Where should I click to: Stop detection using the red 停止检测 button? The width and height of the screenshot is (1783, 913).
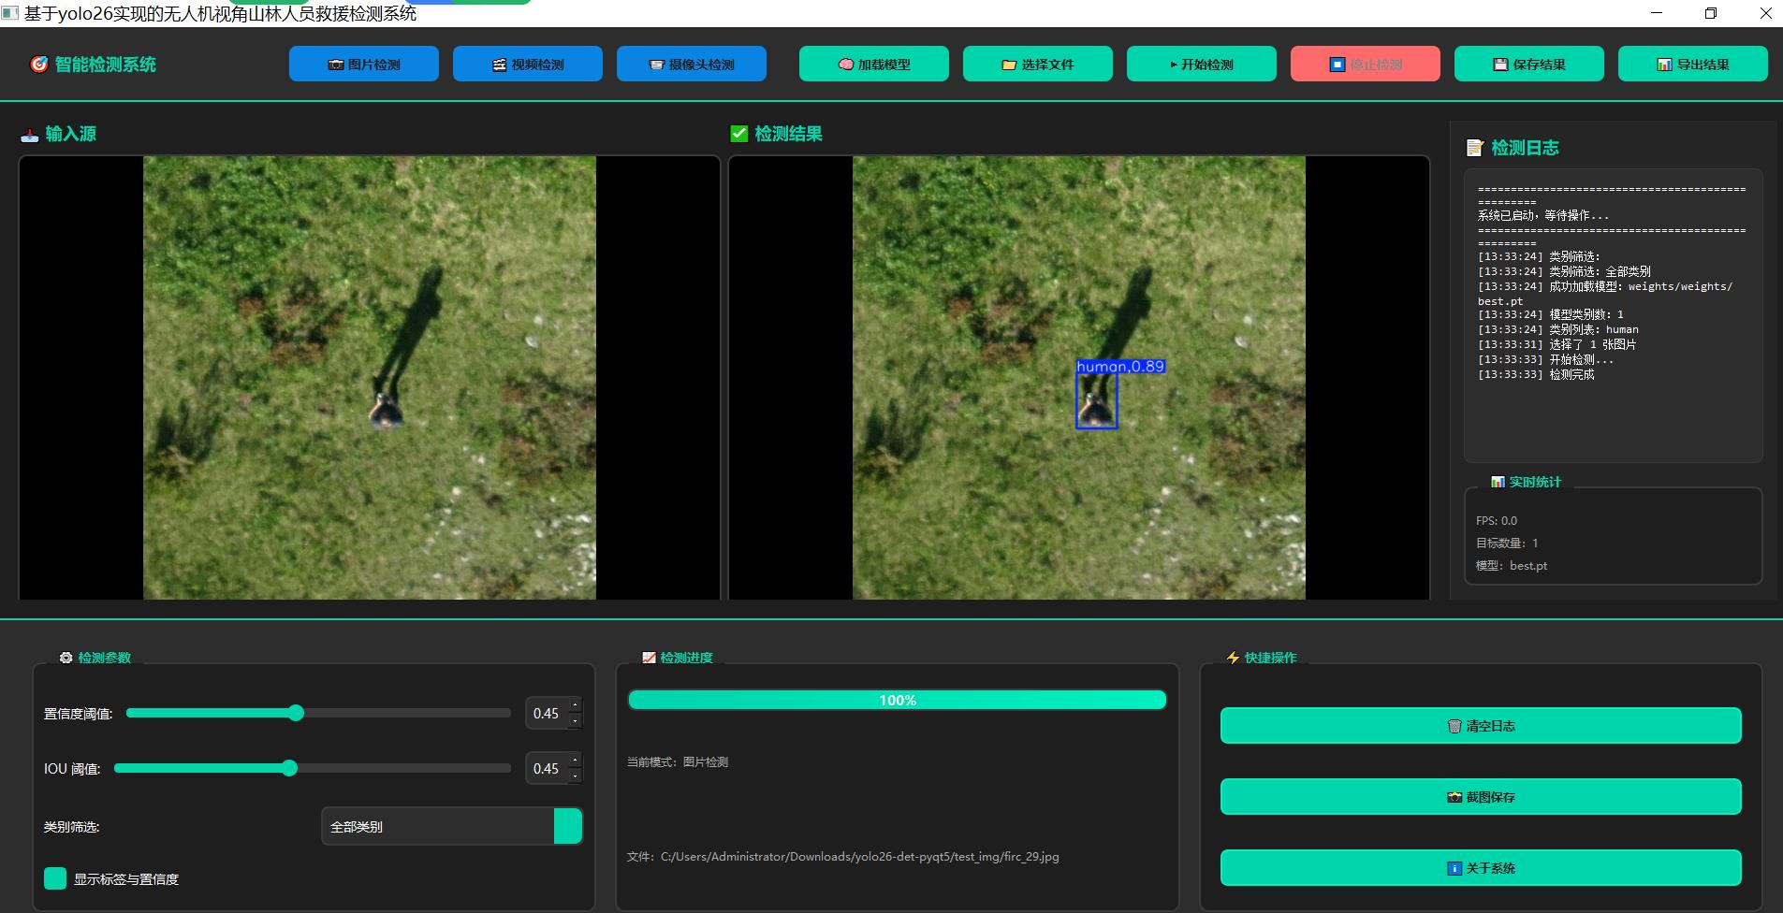tap(1366, 64)
